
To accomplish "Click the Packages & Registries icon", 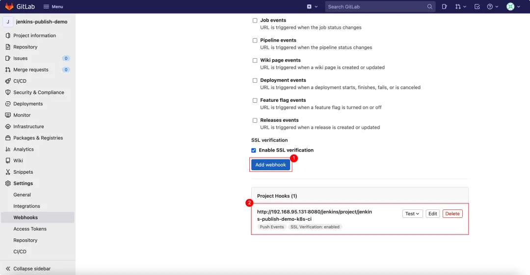I will coord(8,138).
